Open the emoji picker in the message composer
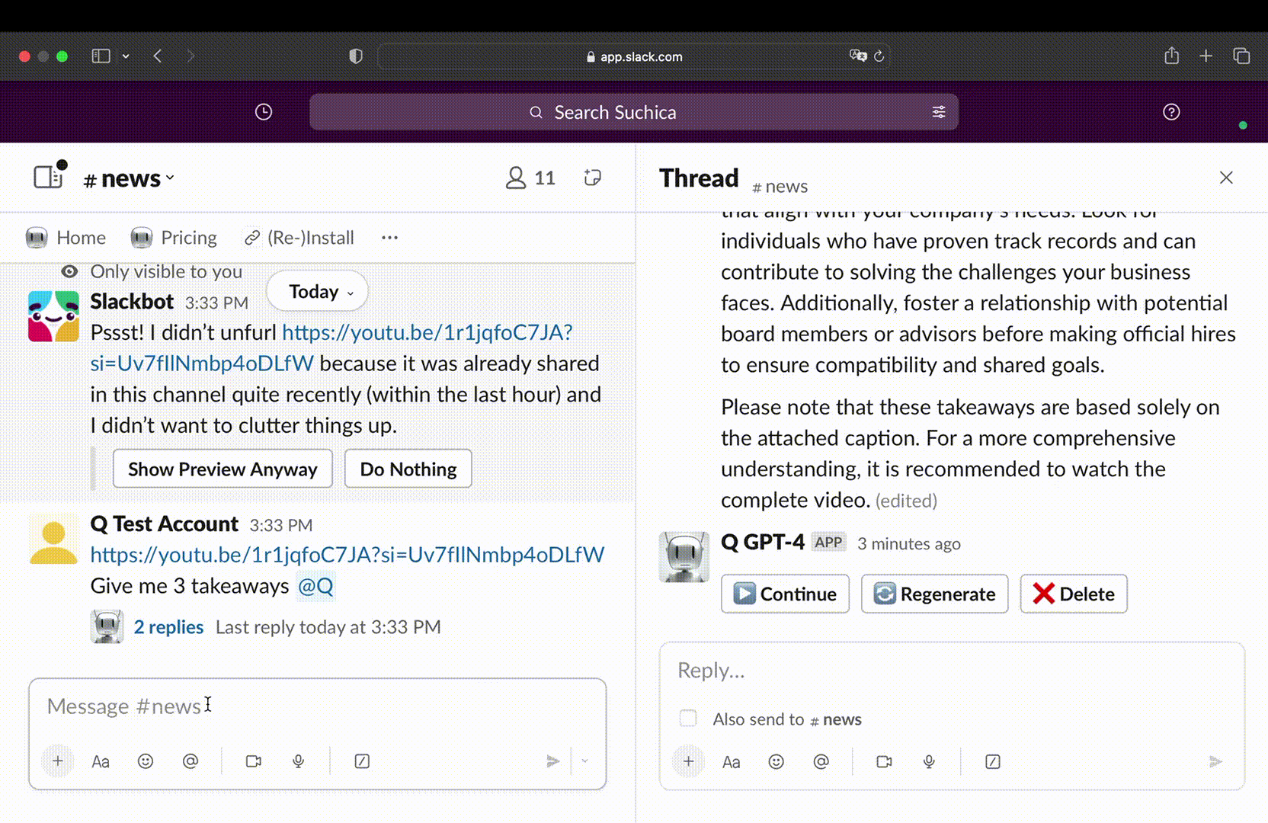The image size is (1268, 823). point(146,761)
